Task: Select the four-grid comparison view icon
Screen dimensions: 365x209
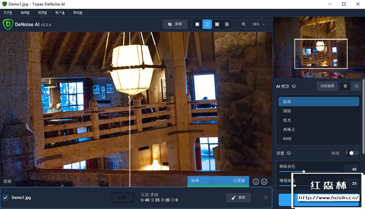Action: tap(227, 24)
